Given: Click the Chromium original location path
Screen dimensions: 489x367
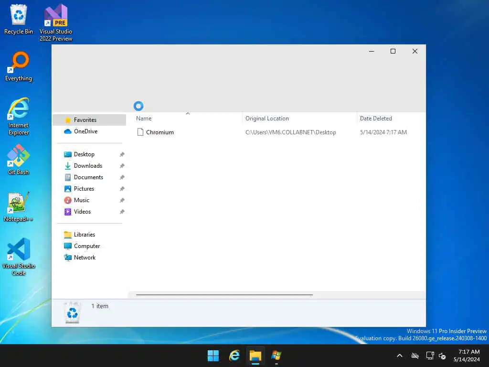Looking at the screenshot, I should click(x=291, y=132).
